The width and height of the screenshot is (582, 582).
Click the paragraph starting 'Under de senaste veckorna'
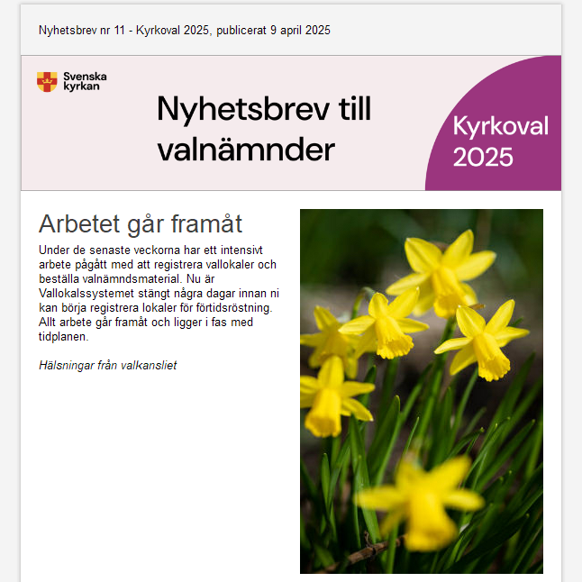159,293
